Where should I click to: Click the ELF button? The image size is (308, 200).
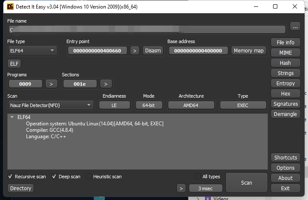pos(14,64)
